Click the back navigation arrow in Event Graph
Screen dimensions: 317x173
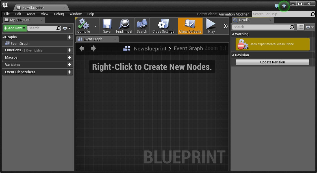click(81, 48)
